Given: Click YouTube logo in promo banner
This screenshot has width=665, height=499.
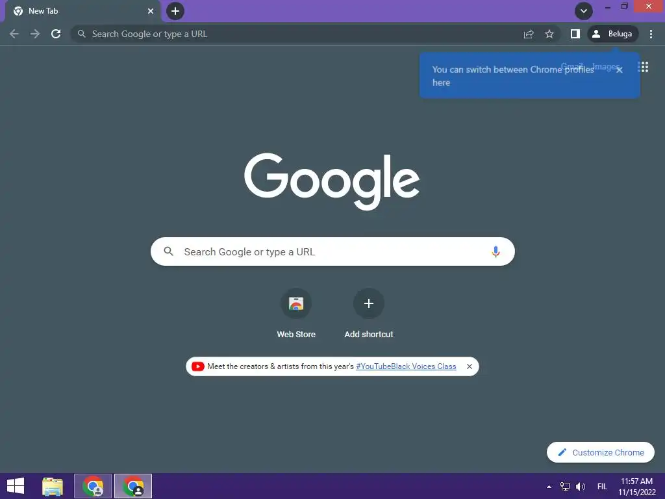Looking at the screenshot, I should tap(197, 366).
